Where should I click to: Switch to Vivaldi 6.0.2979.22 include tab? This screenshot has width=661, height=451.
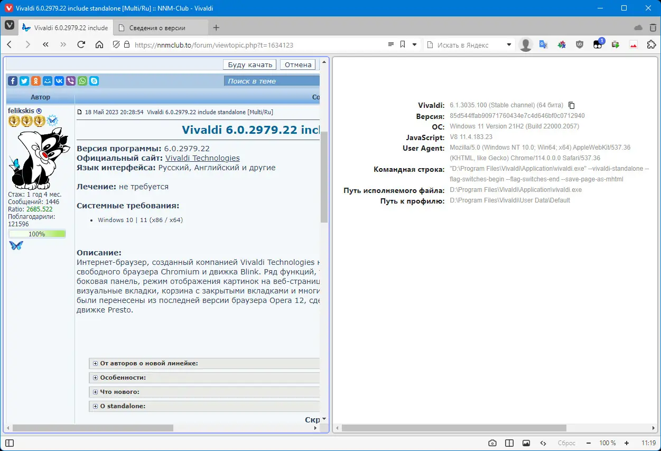click(66, 27)
